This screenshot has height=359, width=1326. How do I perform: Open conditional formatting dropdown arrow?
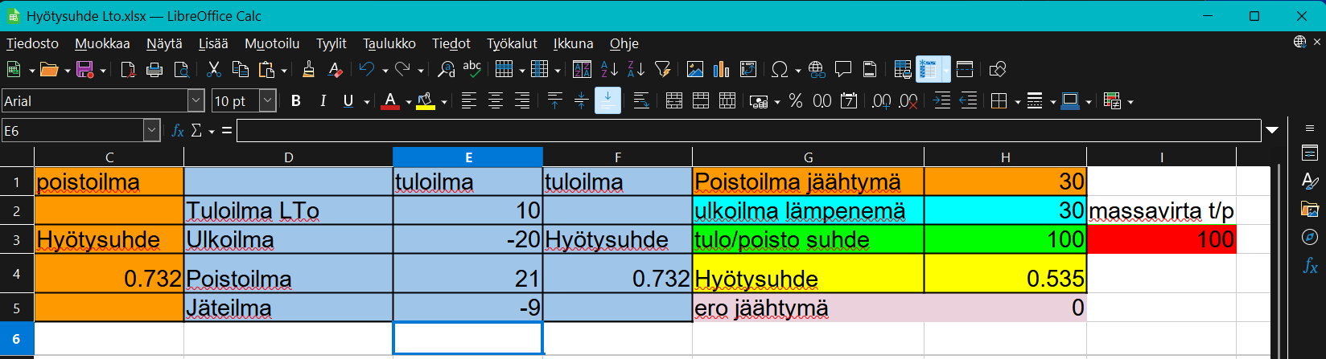(1130, 102)
